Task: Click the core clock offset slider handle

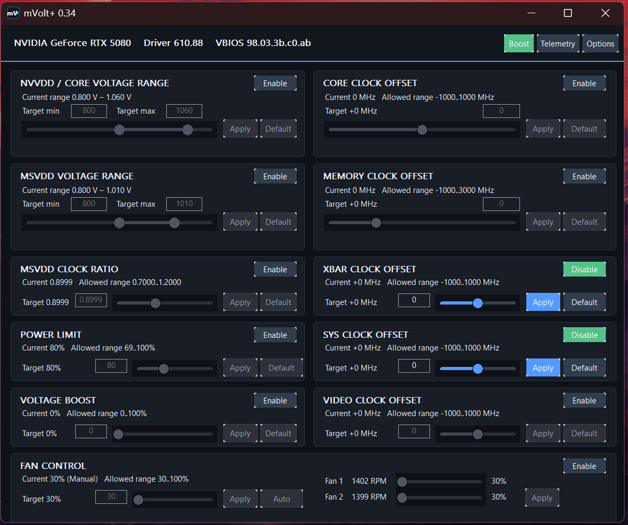Action: tap(422, 130)
